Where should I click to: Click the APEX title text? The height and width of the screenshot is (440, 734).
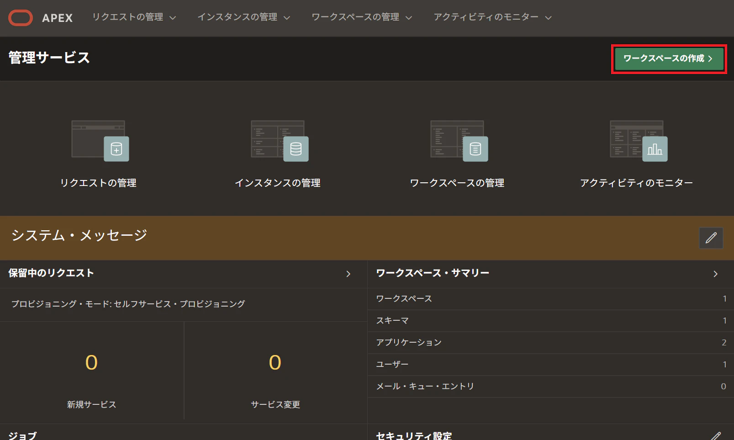point(58,18)
